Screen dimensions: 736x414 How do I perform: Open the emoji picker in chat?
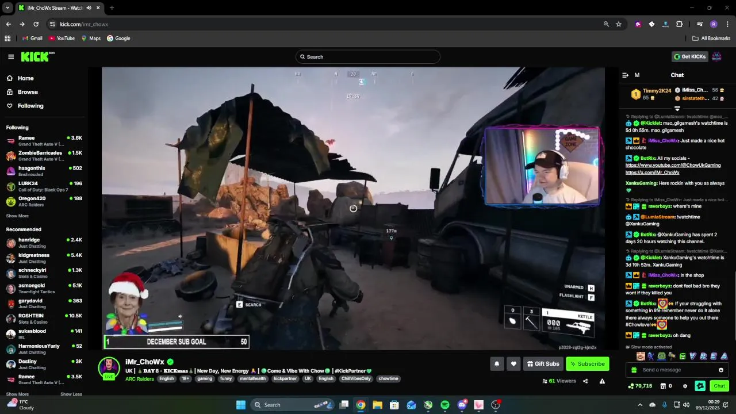721,370
